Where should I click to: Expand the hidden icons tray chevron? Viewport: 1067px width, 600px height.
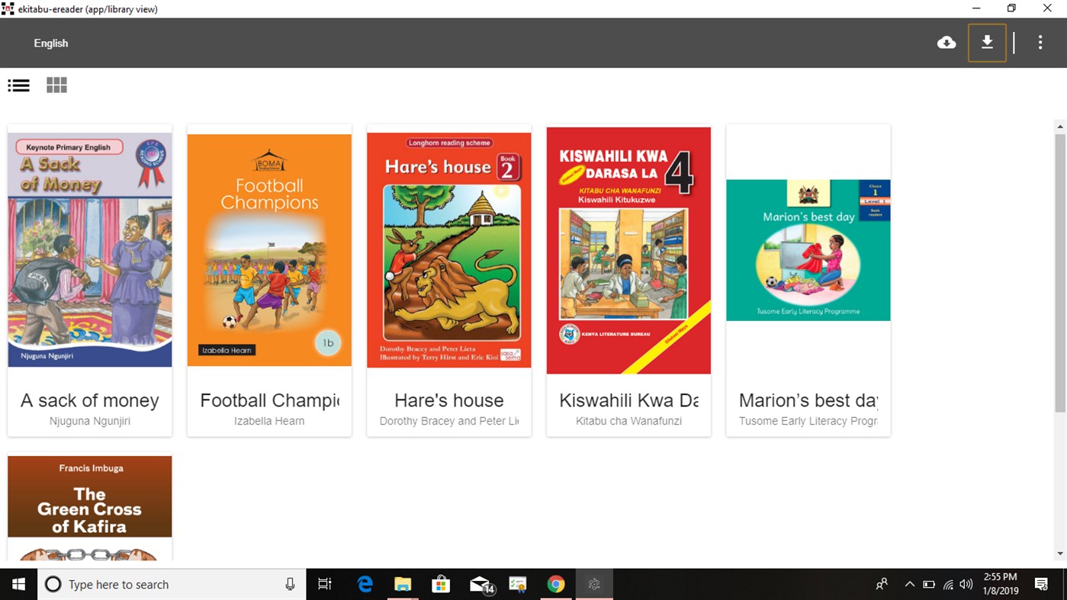909,583
